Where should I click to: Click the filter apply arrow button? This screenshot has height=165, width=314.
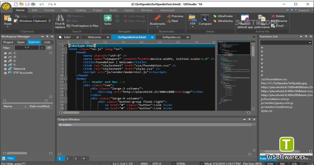click(42, 48)
